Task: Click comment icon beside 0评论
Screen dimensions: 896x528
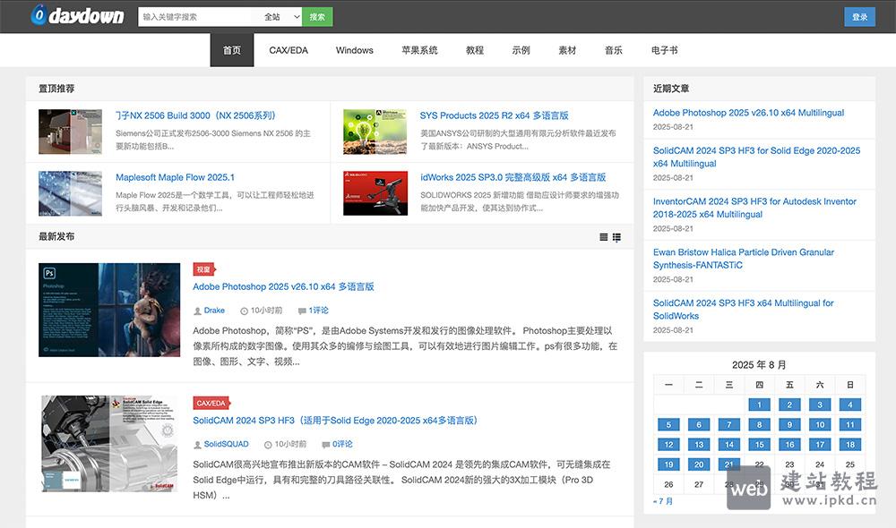Action: coord(326,445)
